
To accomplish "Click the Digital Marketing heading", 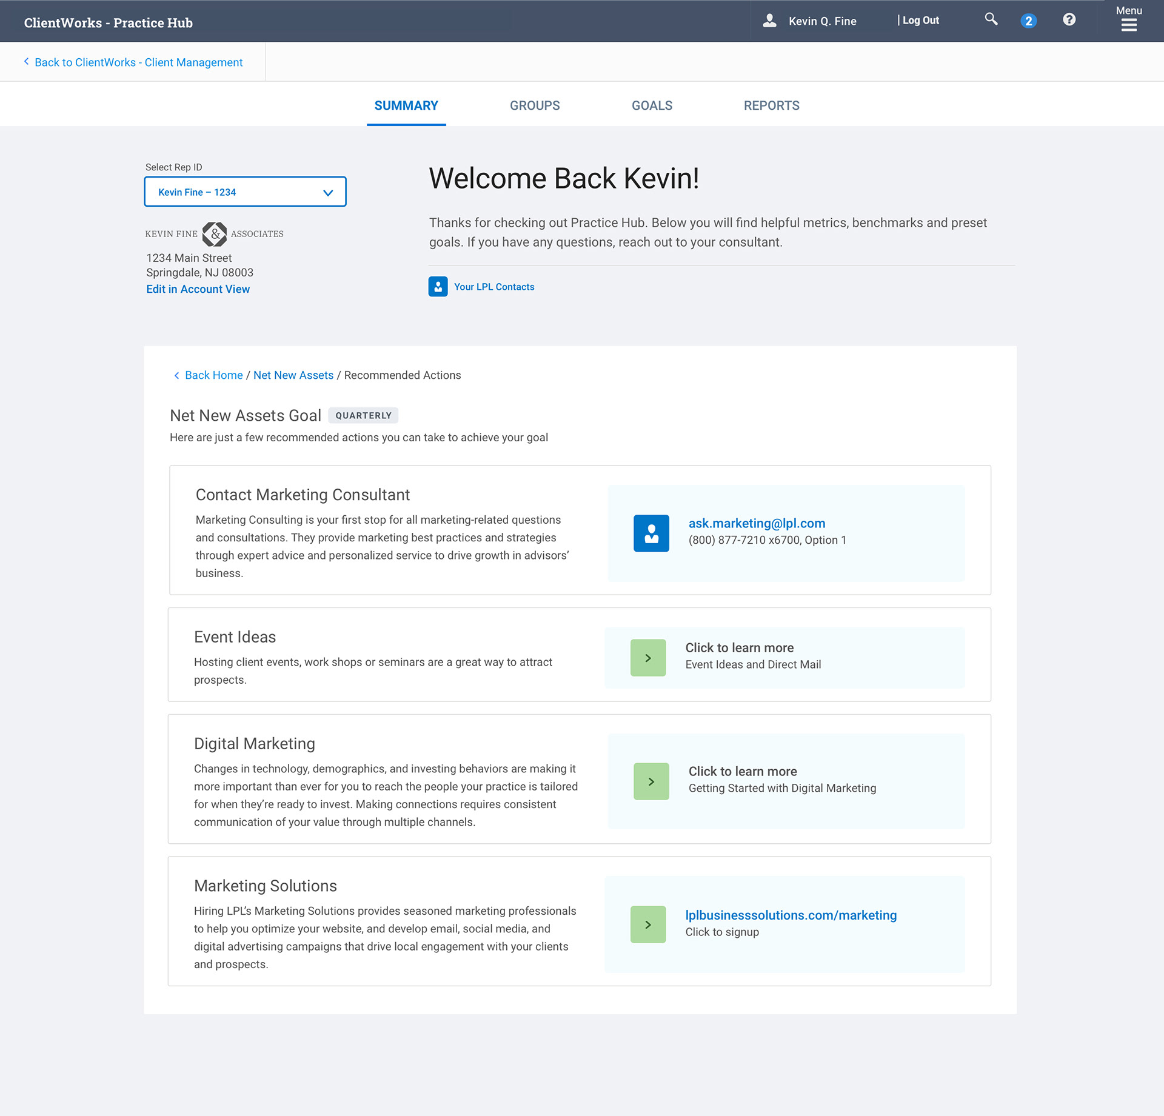I will (255, 744).
